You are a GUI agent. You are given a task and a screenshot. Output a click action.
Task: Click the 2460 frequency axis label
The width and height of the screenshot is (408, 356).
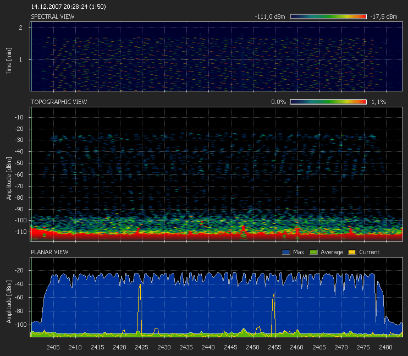[x=297, y=347]
